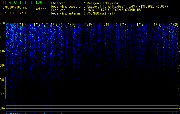This screenshot has height=114, width=180.
Task: Click time marker 1717
Action: coord(123,25)
